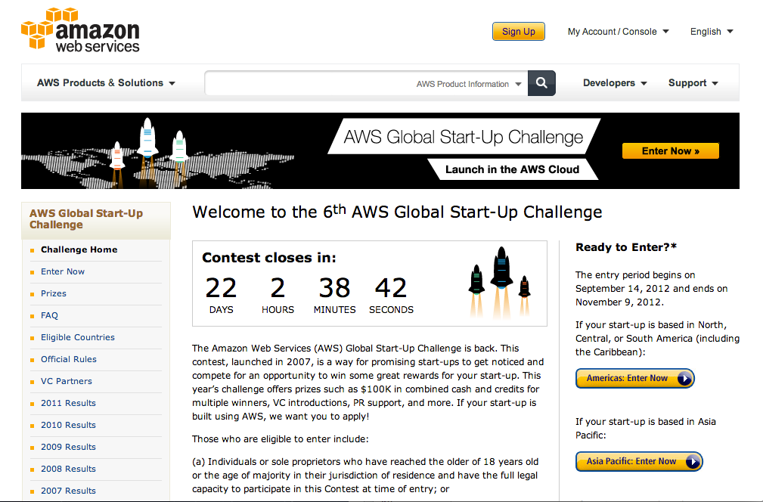Click the 42 SECONDS countdown value
The image size is (763, 502).
coord(391,295)
